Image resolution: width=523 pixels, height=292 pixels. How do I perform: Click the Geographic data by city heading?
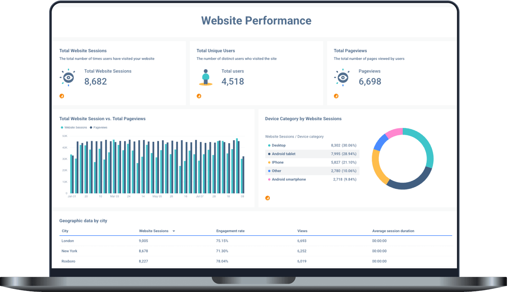click(x=83, y=221)
